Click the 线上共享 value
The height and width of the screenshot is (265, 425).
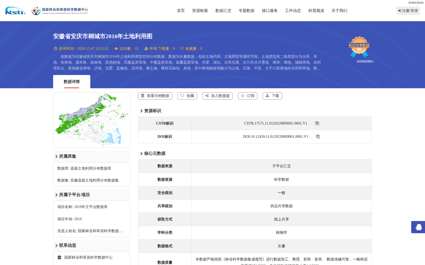tap(281, 219)
